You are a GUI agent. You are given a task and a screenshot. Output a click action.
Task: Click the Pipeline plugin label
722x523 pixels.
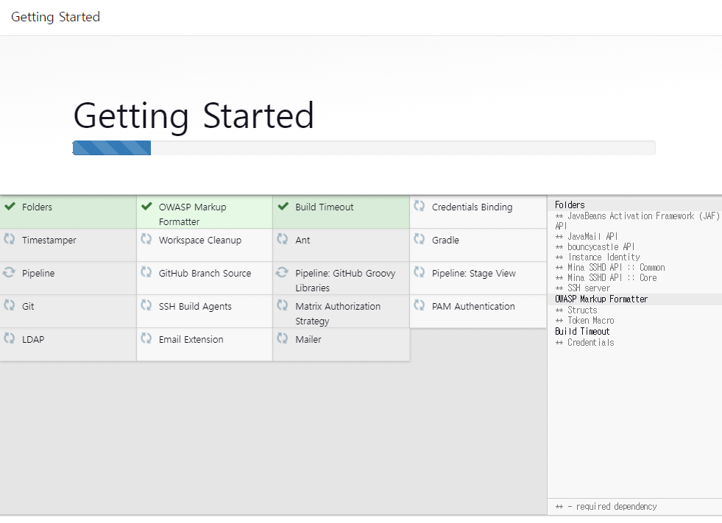coord(38,274)
